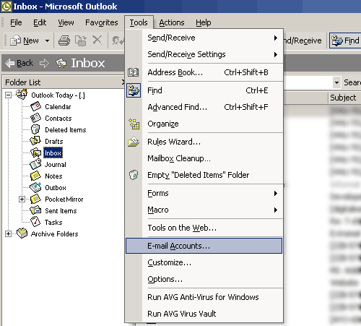Screen dimensions: 361x326
Task: Close the Tools menu via its title
Action: [x=139, y=22]
